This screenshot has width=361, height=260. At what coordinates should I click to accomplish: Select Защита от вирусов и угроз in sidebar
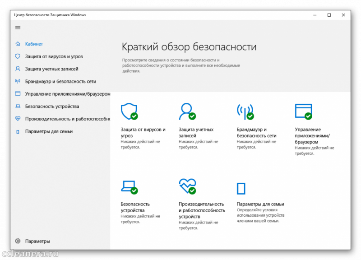[x=54, y=56]
